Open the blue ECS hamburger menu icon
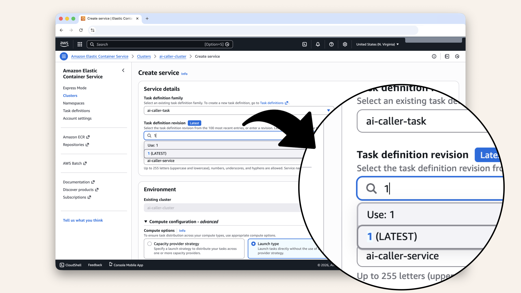Screen dimensions: 521x293 64,56
